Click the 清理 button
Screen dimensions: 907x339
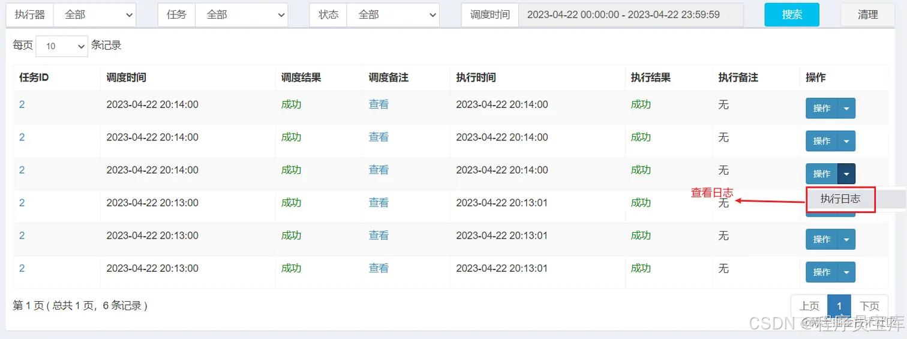[868, 15]
